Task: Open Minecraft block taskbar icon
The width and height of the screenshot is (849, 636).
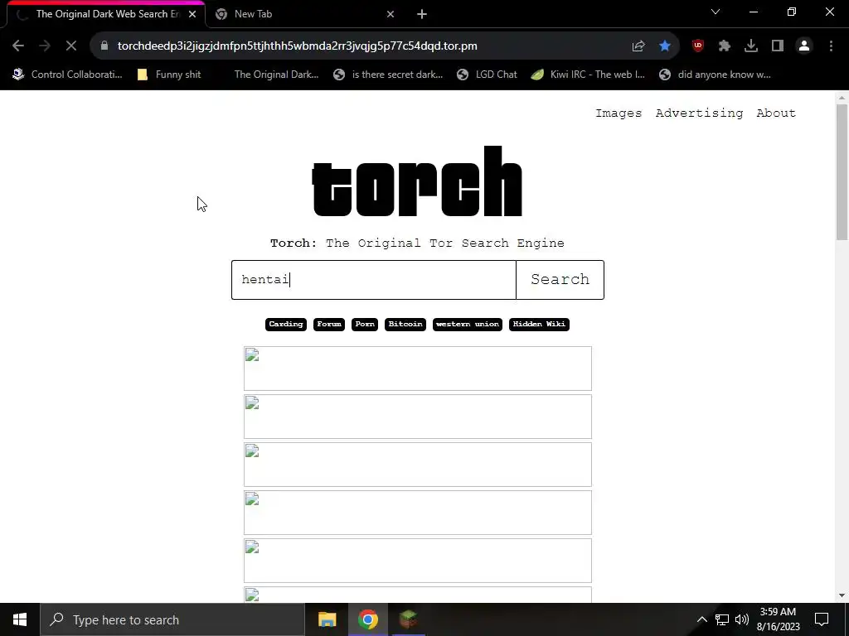Action: [408, 619]
